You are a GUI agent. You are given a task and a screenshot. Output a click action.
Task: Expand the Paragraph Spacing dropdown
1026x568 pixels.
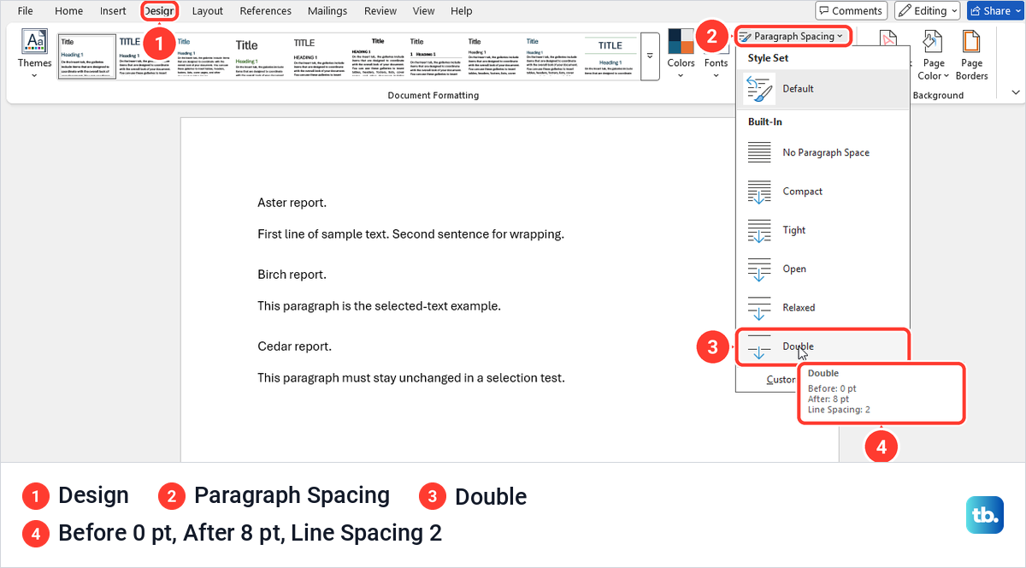793,36
